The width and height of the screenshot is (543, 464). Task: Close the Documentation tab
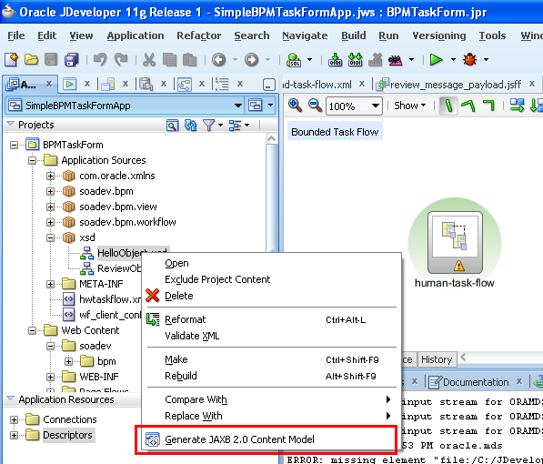coord(519,381)
